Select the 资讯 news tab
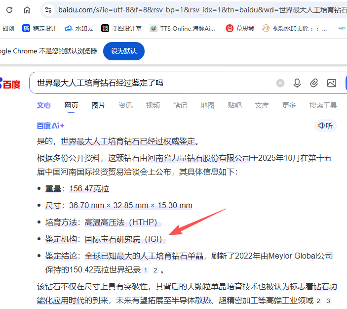The height and width of the screenshot is (309, 347). [x=125, y=105]
